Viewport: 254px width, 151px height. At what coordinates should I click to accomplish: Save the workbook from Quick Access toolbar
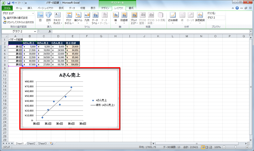point(9,3)
